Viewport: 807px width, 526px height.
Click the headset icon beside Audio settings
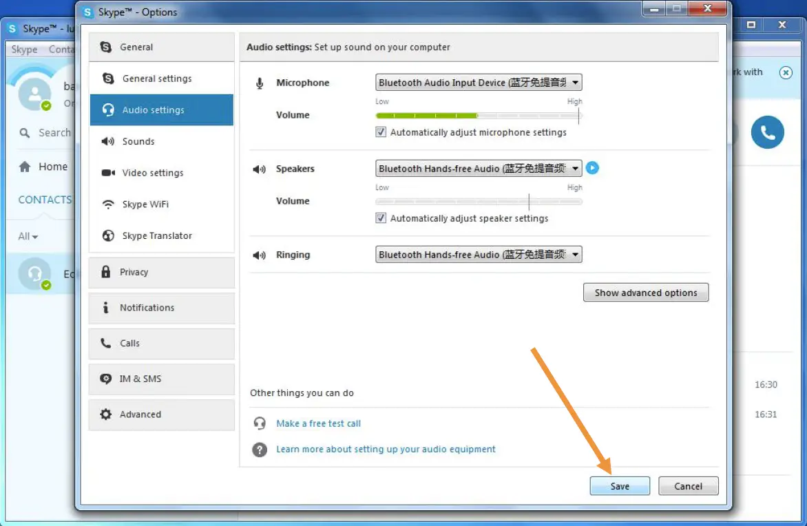point(108,109)
